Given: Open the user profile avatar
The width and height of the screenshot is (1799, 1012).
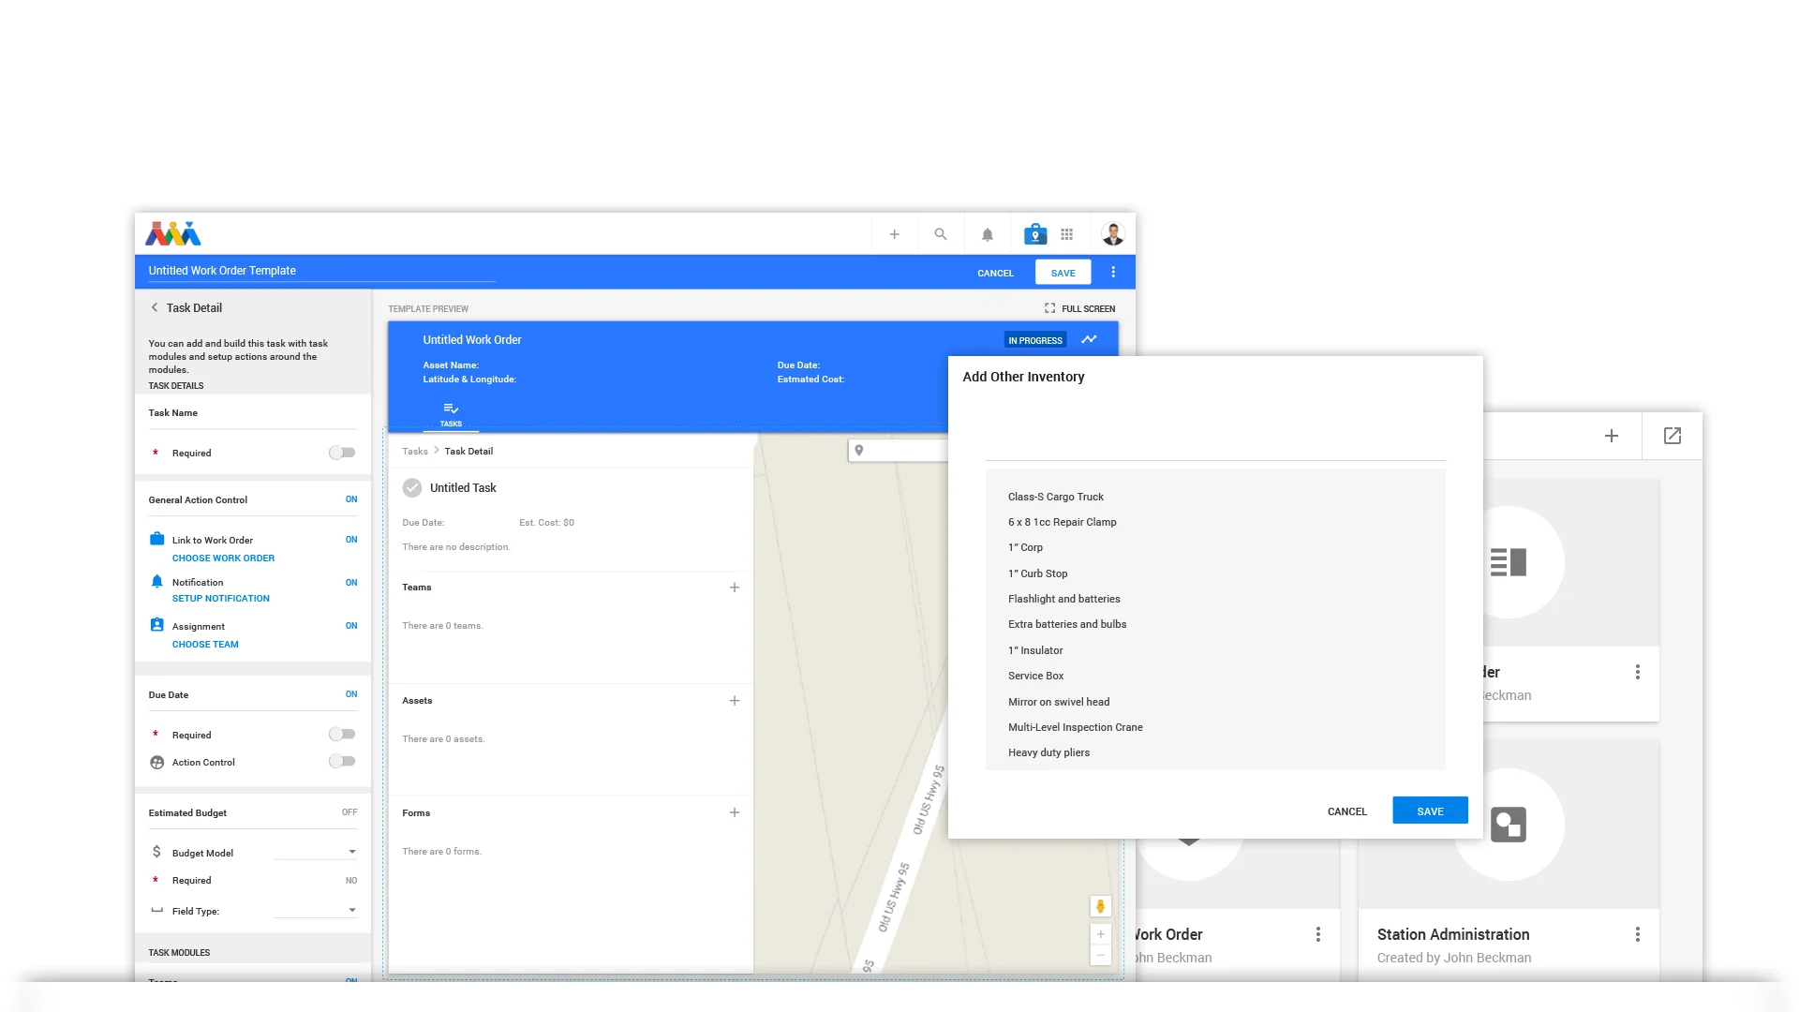Looking at the screenshot, I should tap(1113, 234).
